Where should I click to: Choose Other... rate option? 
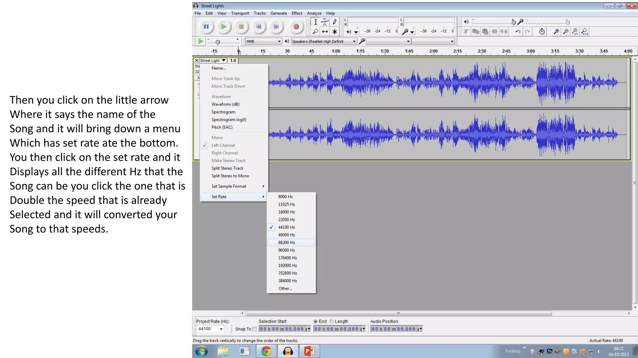click(291, 288)
